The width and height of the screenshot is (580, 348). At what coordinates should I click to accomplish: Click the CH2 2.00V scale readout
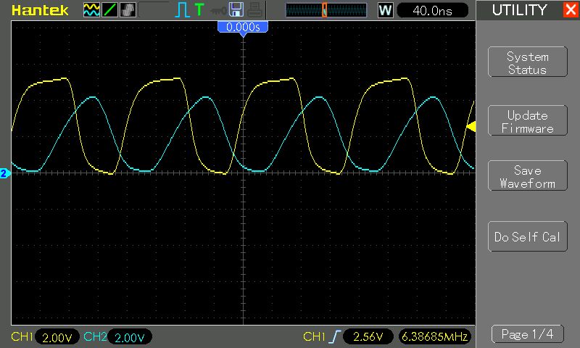(x=130, y=337)
